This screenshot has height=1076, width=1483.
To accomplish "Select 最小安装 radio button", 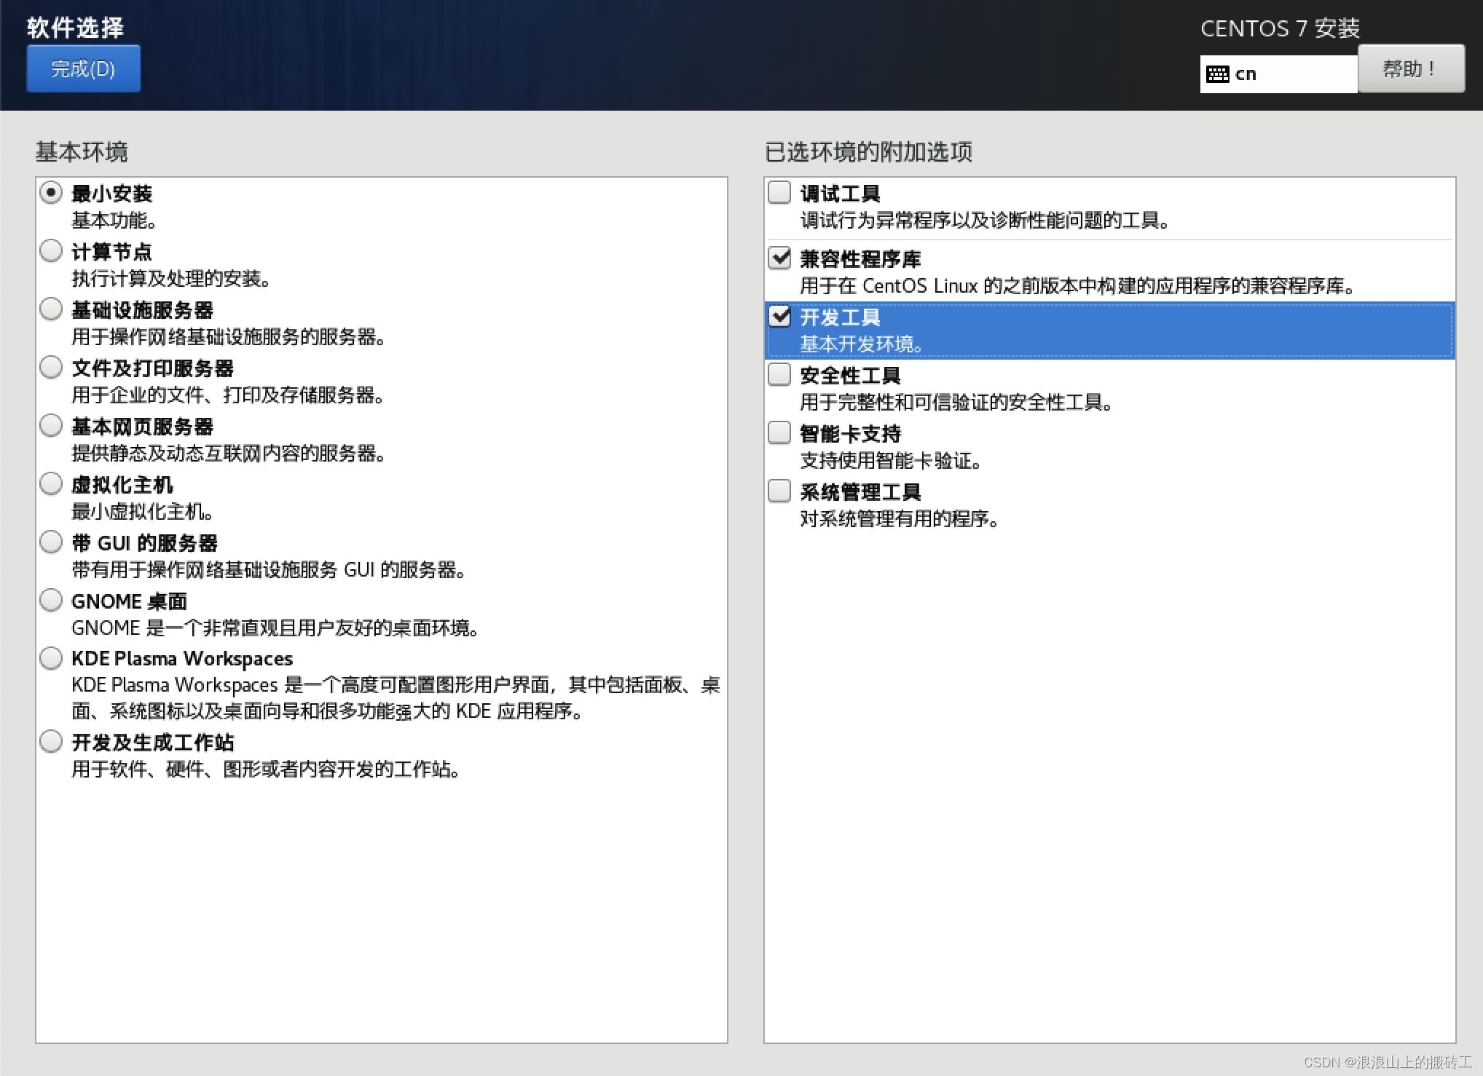I will (x=51, y=193).
